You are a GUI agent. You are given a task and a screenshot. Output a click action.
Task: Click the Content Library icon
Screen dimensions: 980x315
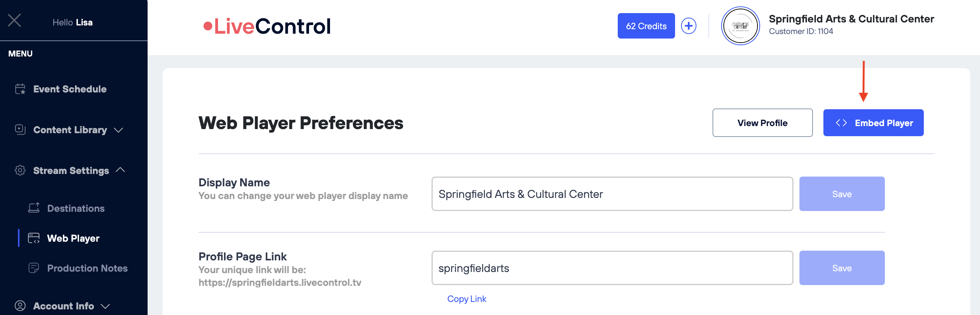click(20, 129)
